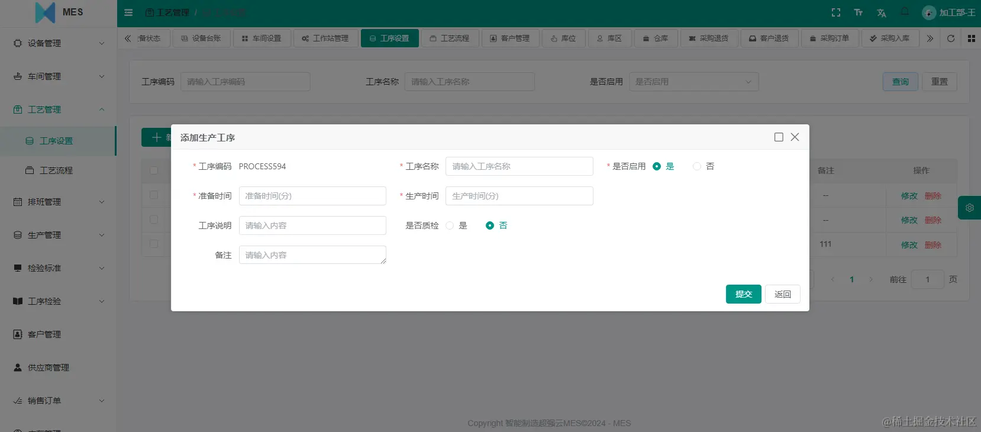Open the language translate icon
Viewport: 981px width, 432px height.
(x=882, y=12)
